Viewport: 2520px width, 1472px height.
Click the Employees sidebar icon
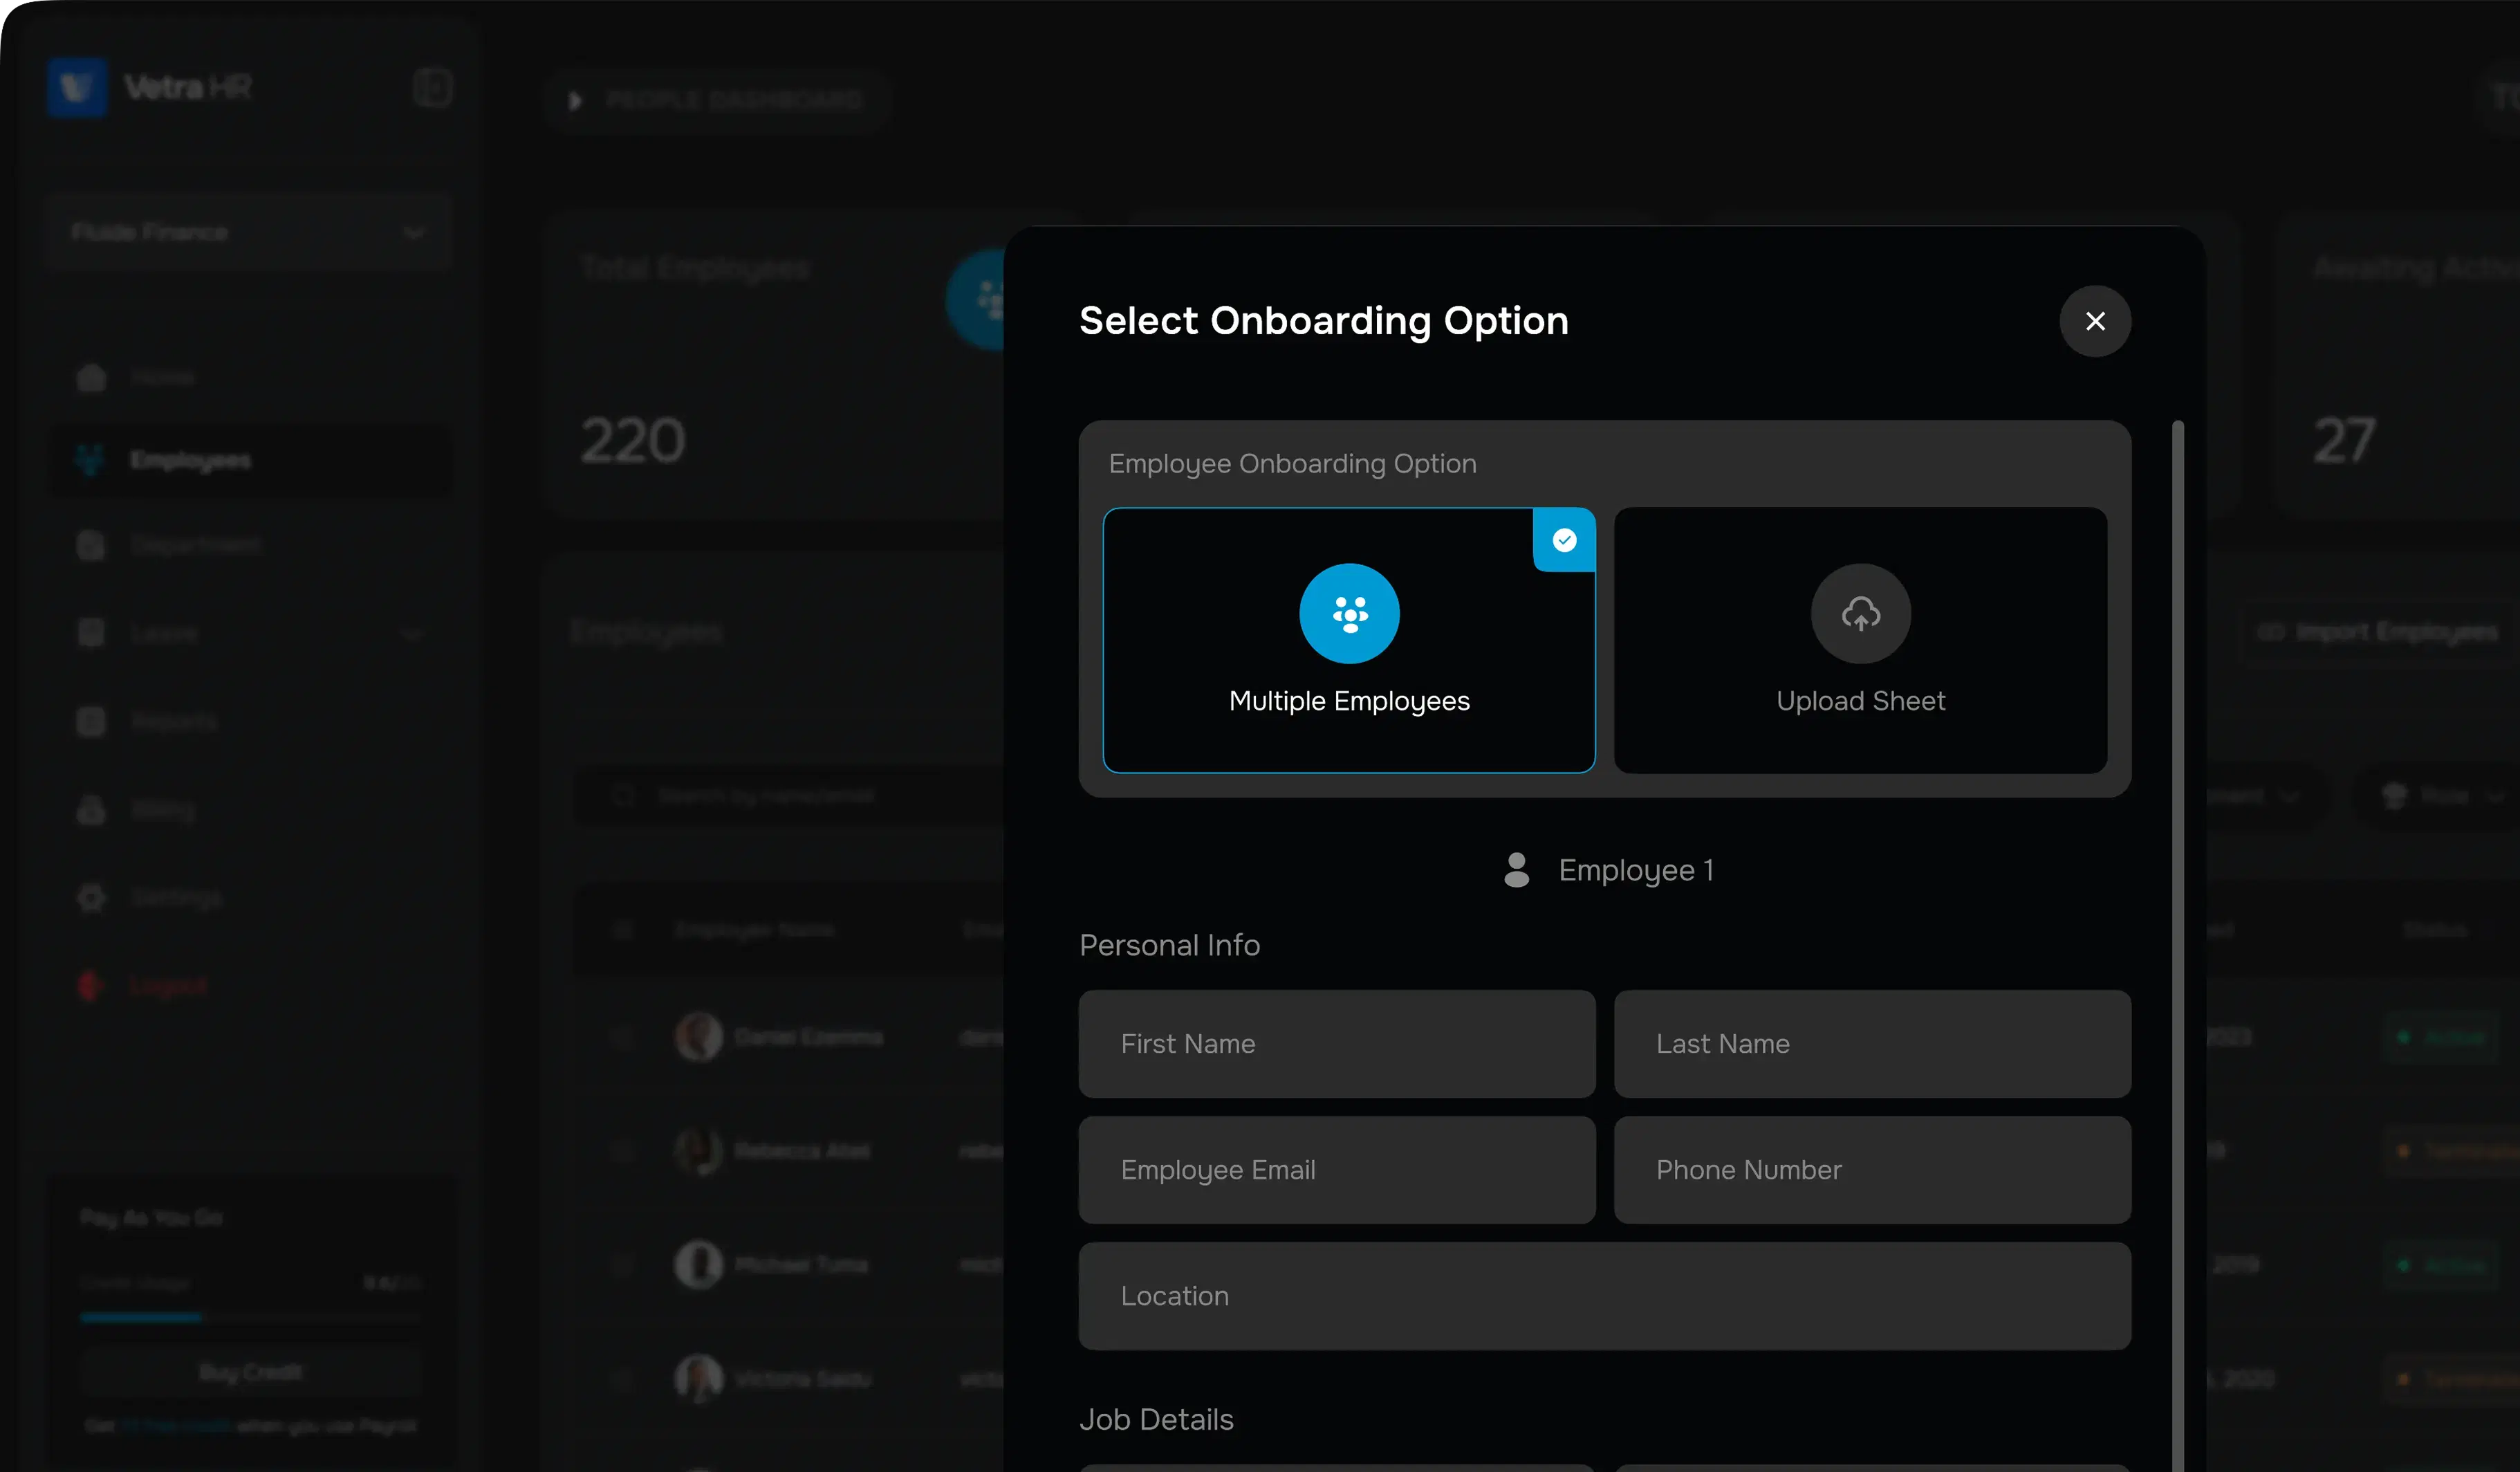point(90,460)
